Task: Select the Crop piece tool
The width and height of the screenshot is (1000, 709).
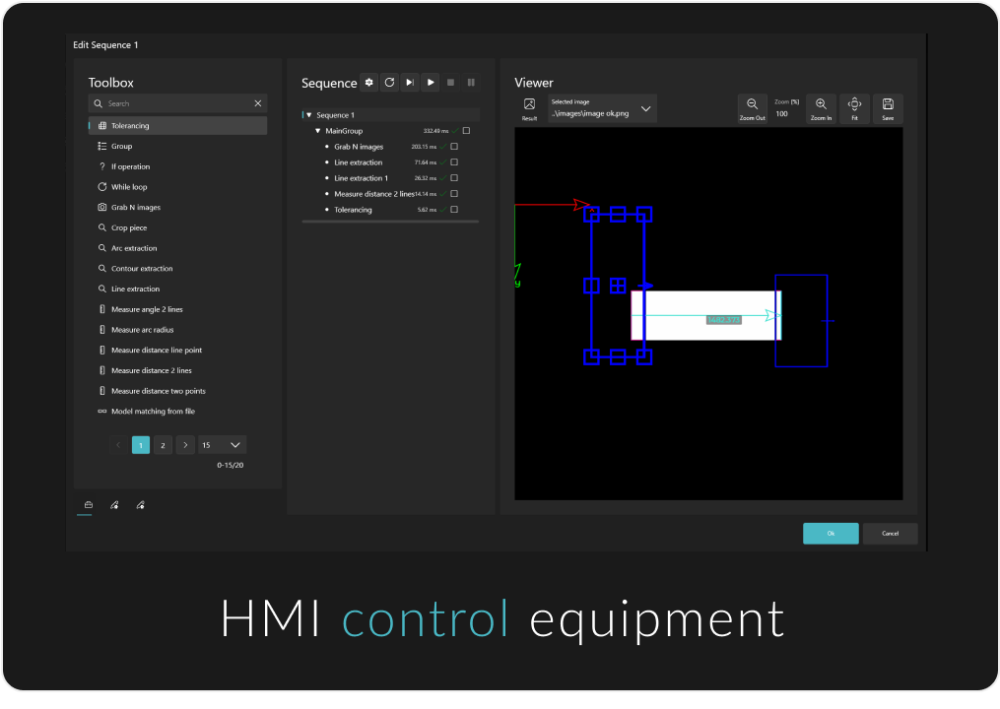Action: pyautogui.click(x=178, y=227)
